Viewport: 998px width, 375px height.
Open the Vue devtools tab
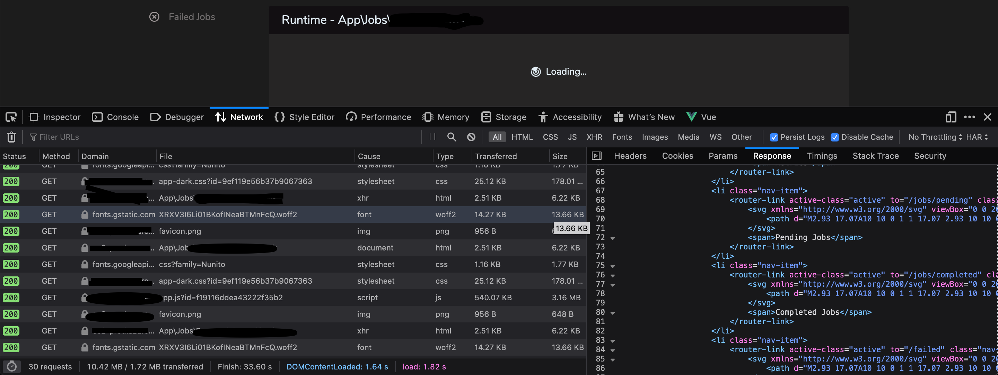pyautogui.click(x=701, y=117)
